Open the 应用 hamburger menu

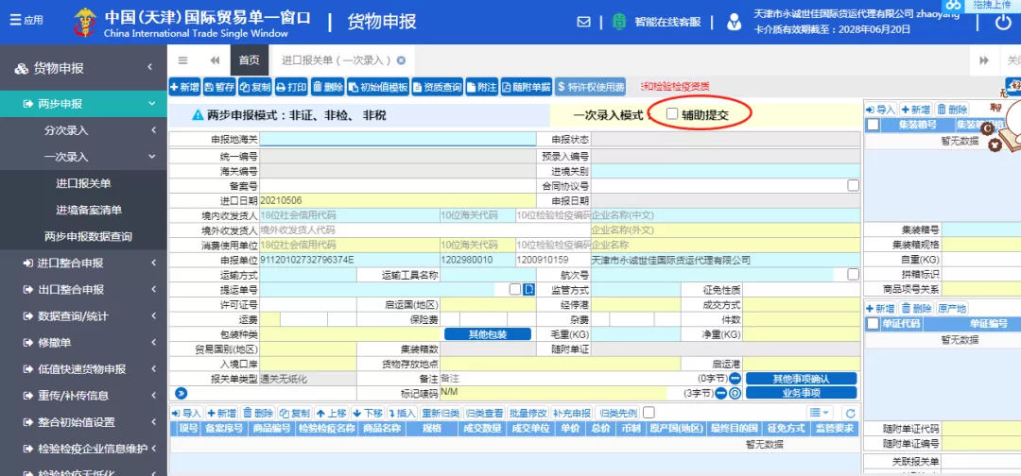point(26,20)
